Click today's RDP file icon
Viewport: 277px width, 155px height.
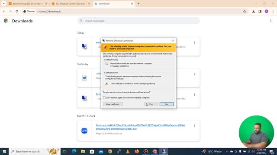84,46
